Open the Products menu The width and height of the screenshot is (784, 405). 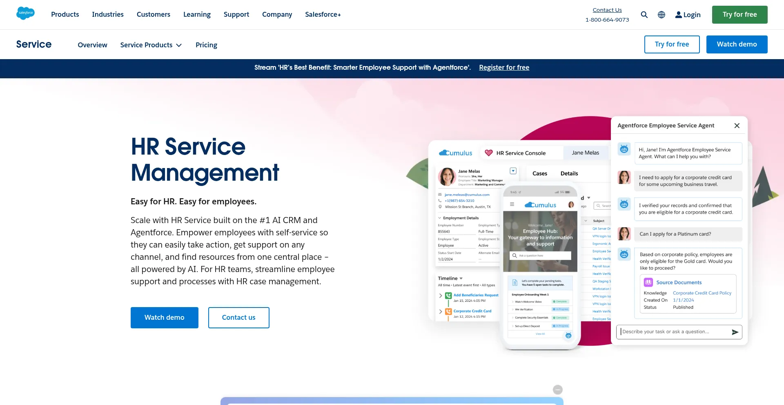(x=65, y=14)
